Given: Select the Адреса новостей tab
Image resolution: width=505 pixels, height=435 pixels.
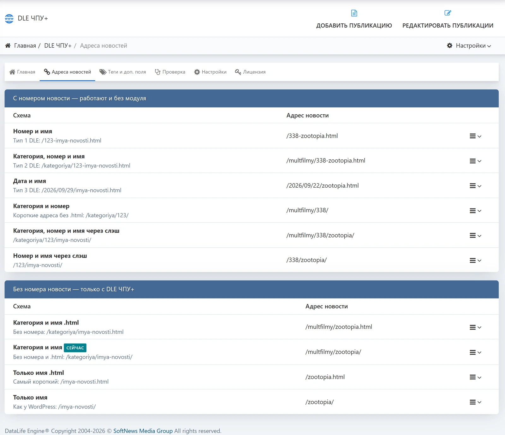Looking at the screenshot, I should [67, 72].
